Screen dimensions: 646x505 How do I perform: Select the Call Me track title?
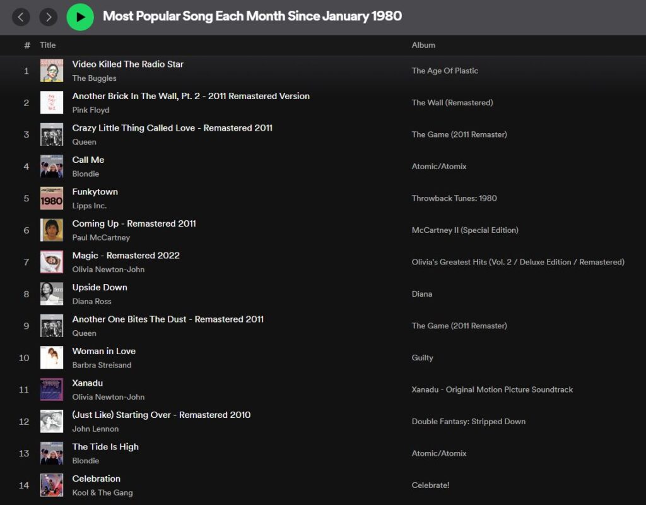pos(88,160)
